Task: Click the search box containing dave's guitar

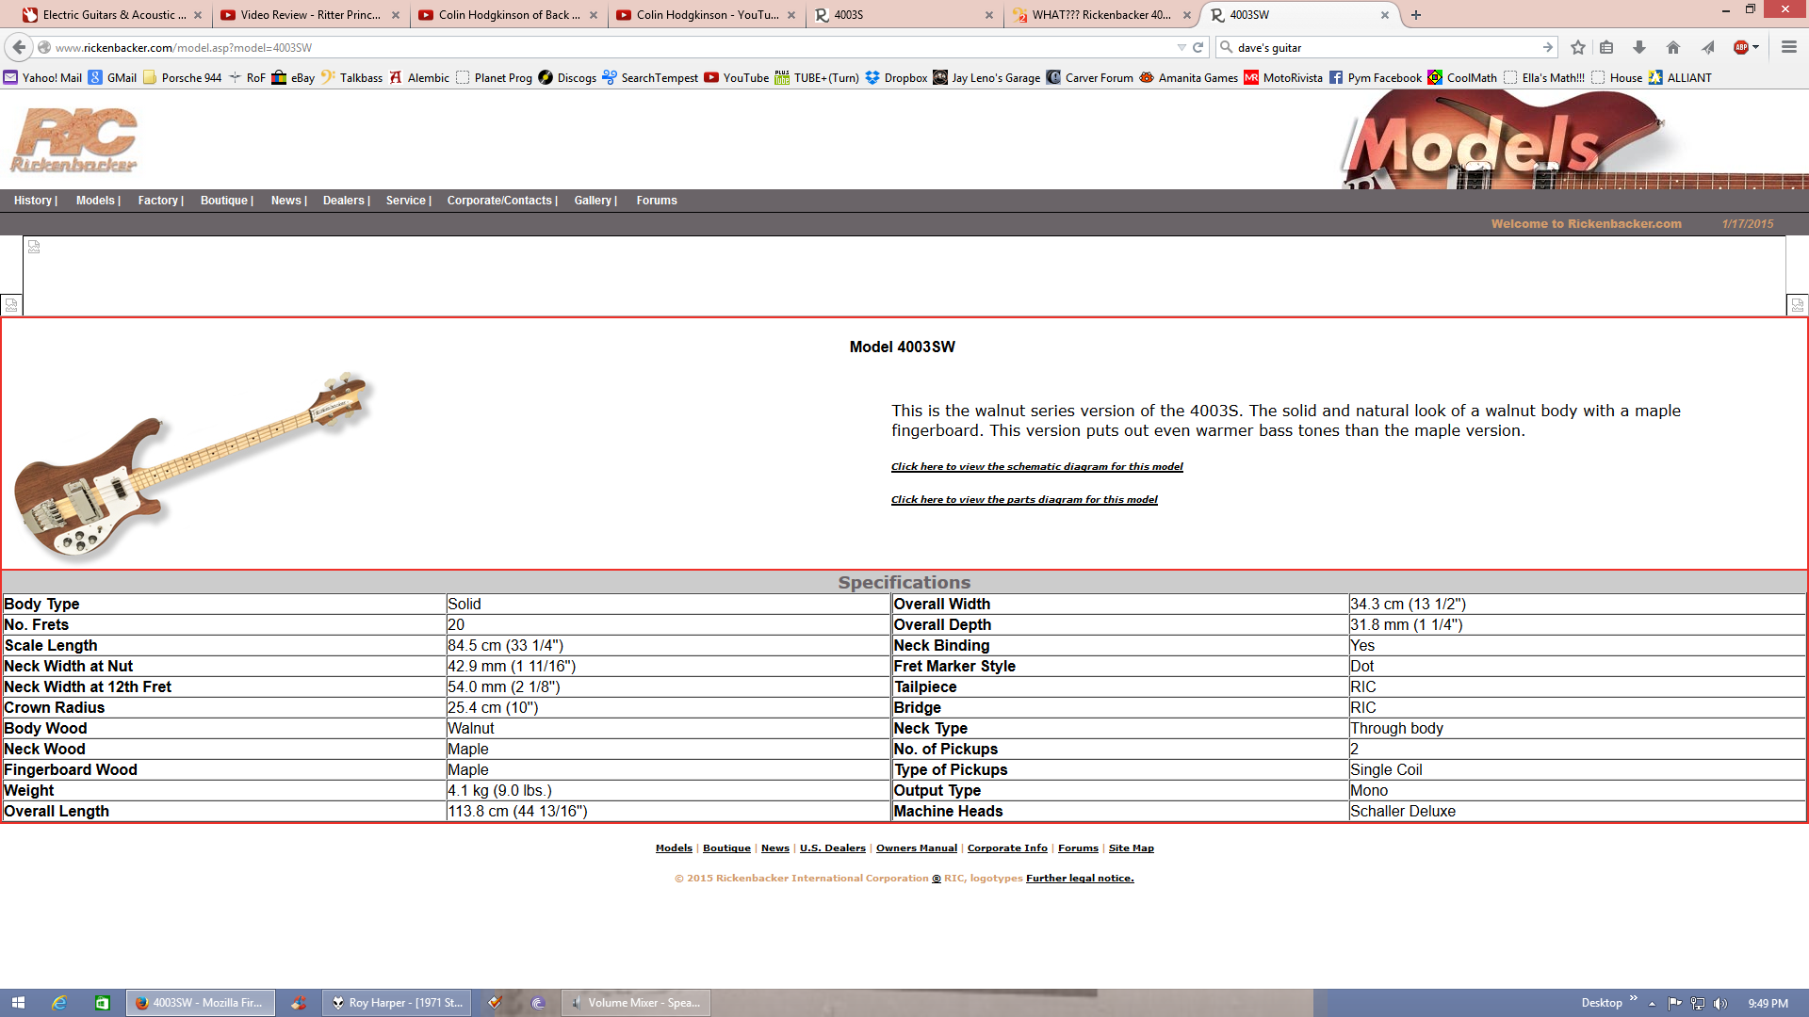Action: tap(1385, 47)
